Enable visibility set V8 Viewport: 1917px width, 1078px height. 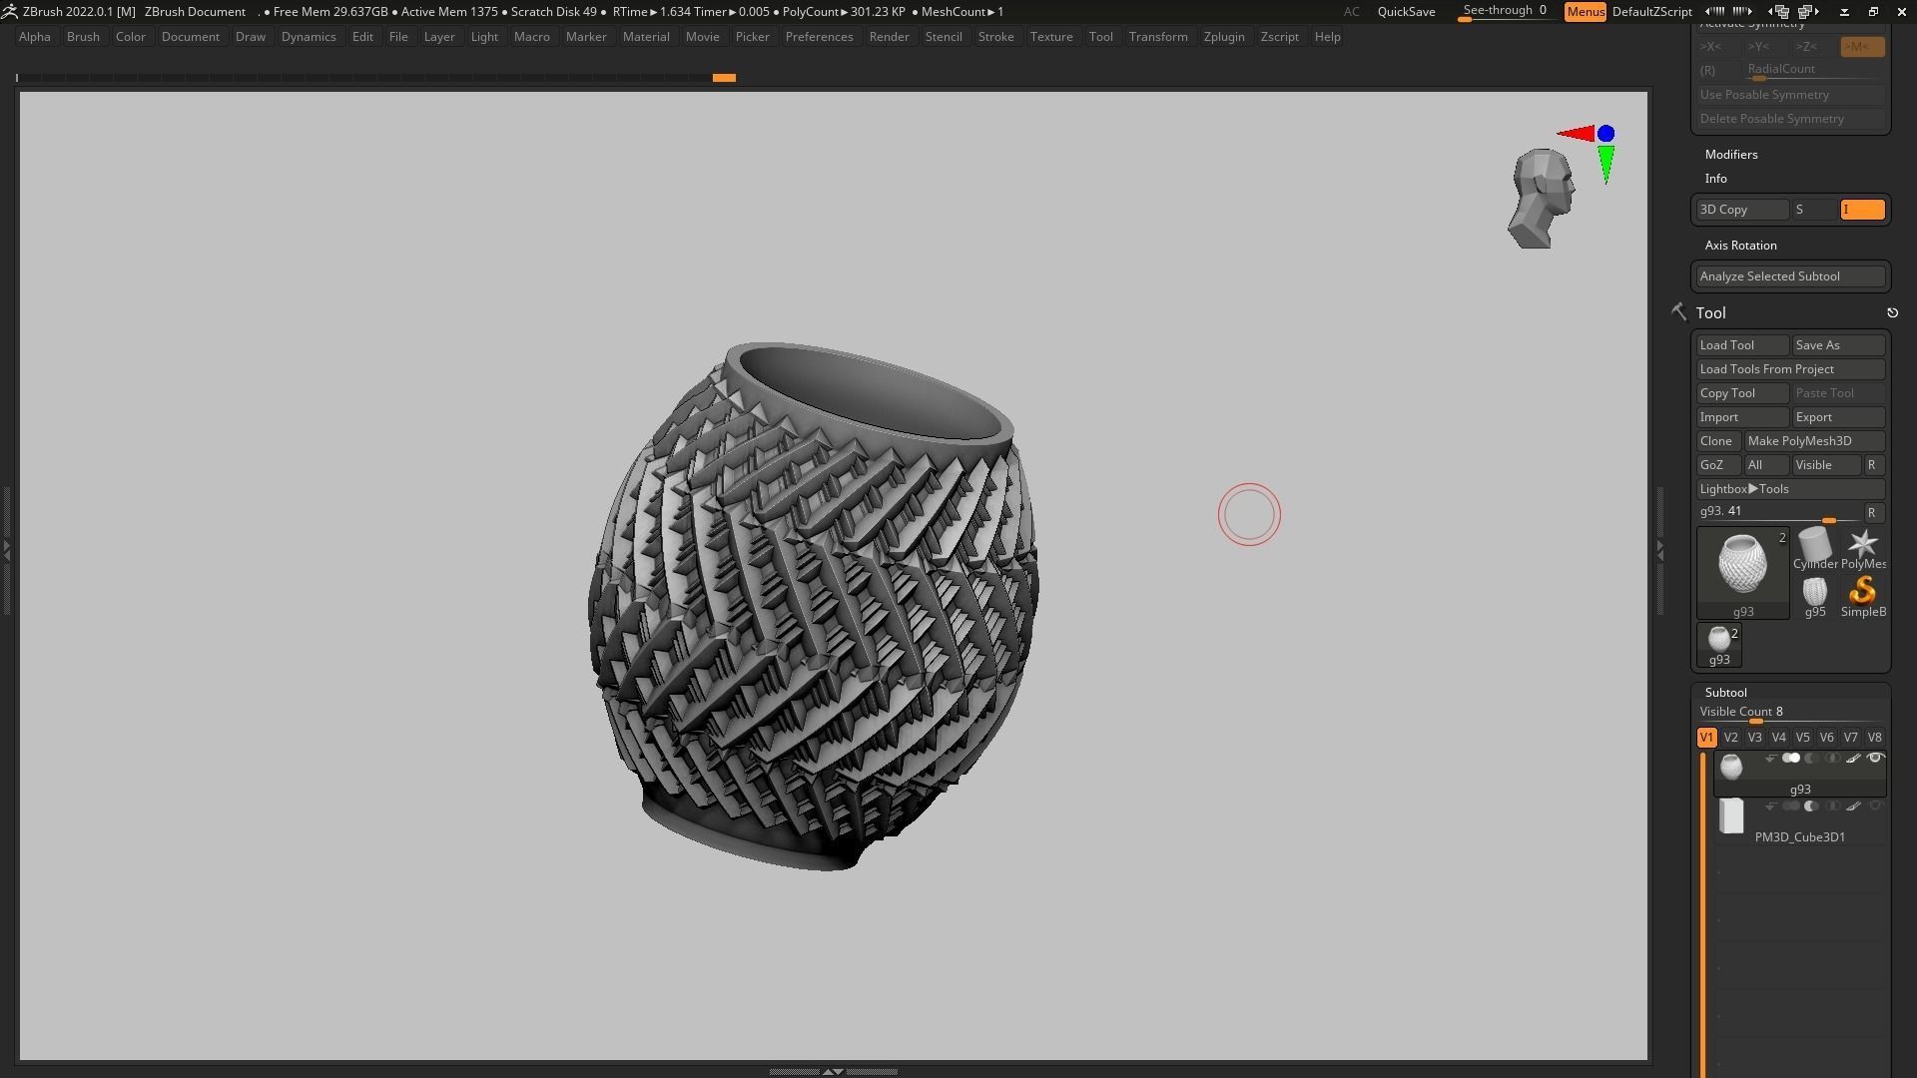pos(1874,738)
